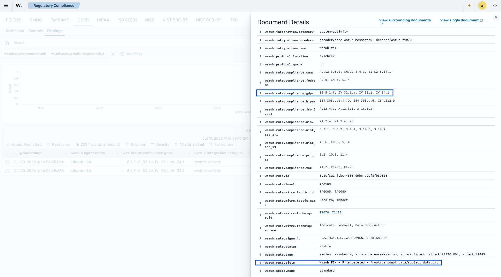The height and width of the screenshot is (277, 501).
Task: Click the wazuh.rule.tags text type icon
Action: (260, 255)
